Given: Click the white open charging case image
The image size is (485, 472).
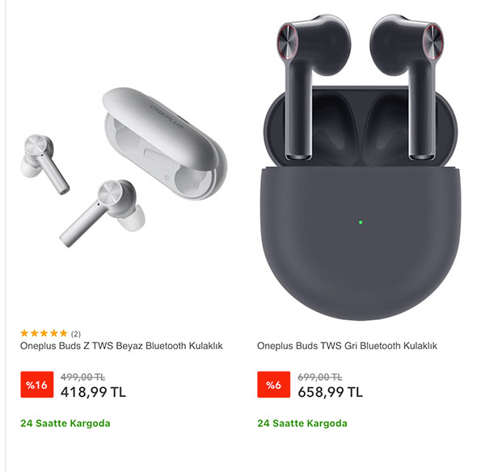Looking at the screenshot, I should (x=165, y=143).
